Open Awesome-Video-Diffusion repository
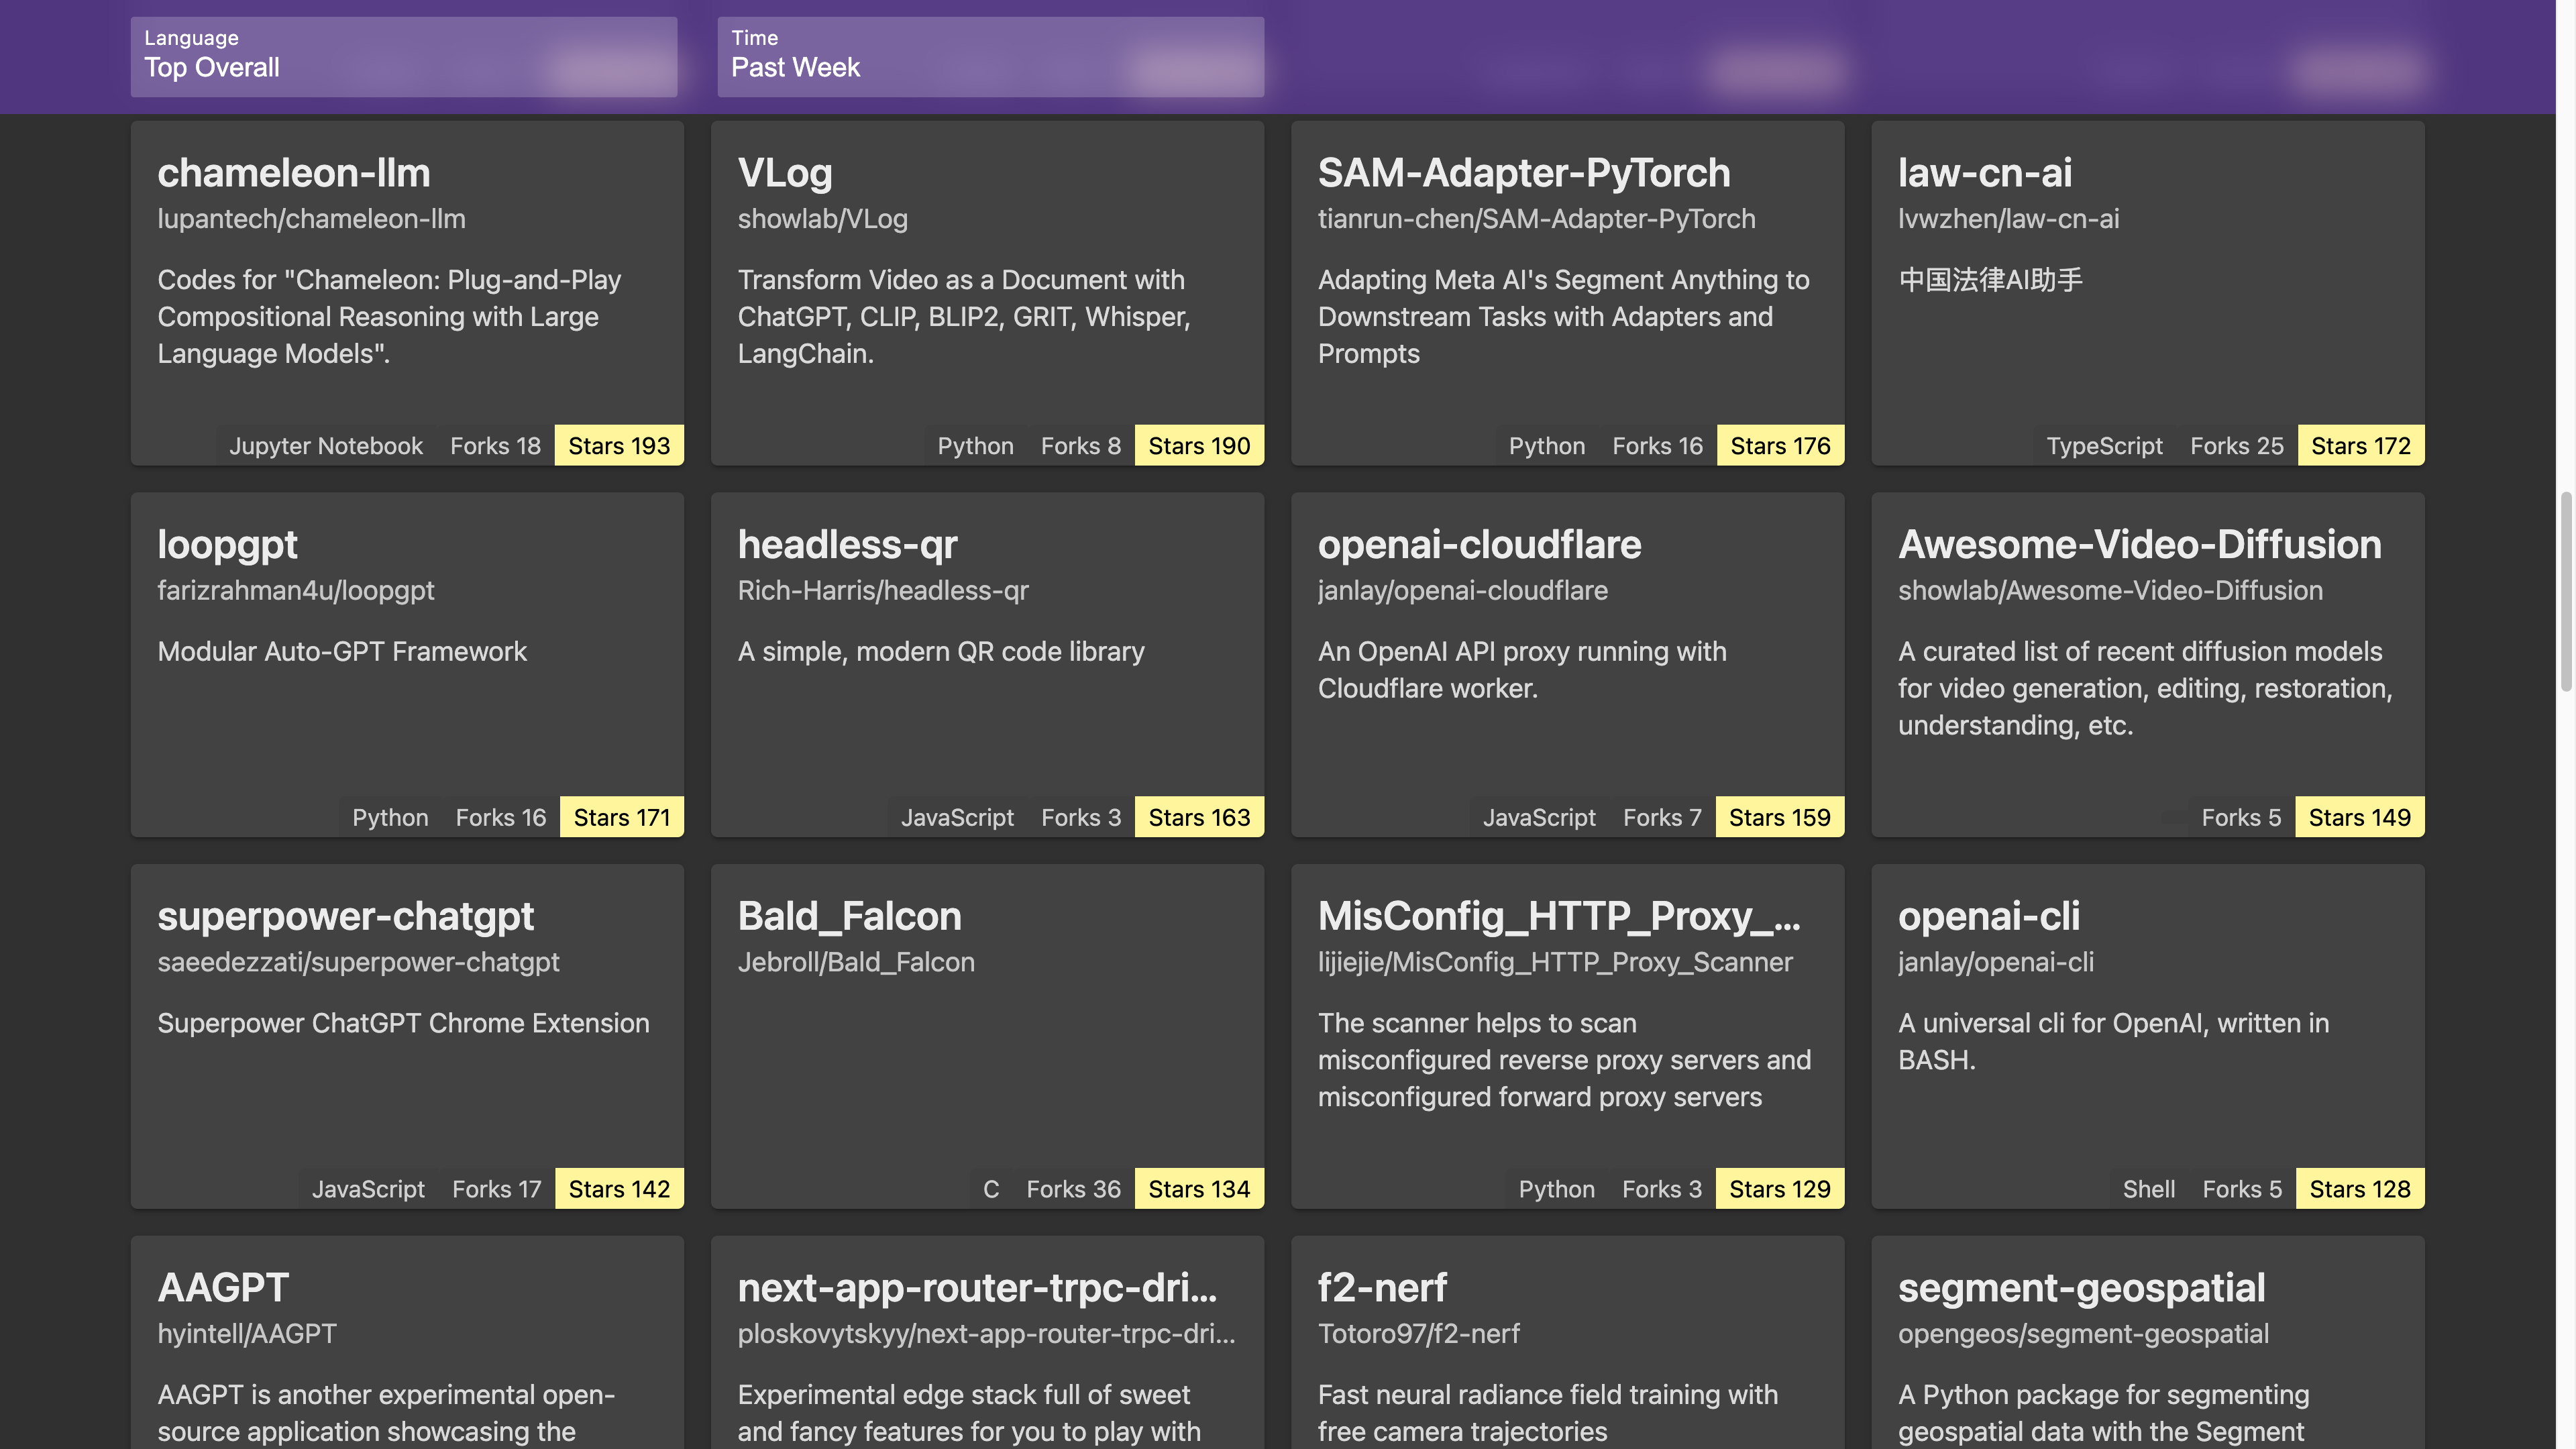 point(2139,545)
